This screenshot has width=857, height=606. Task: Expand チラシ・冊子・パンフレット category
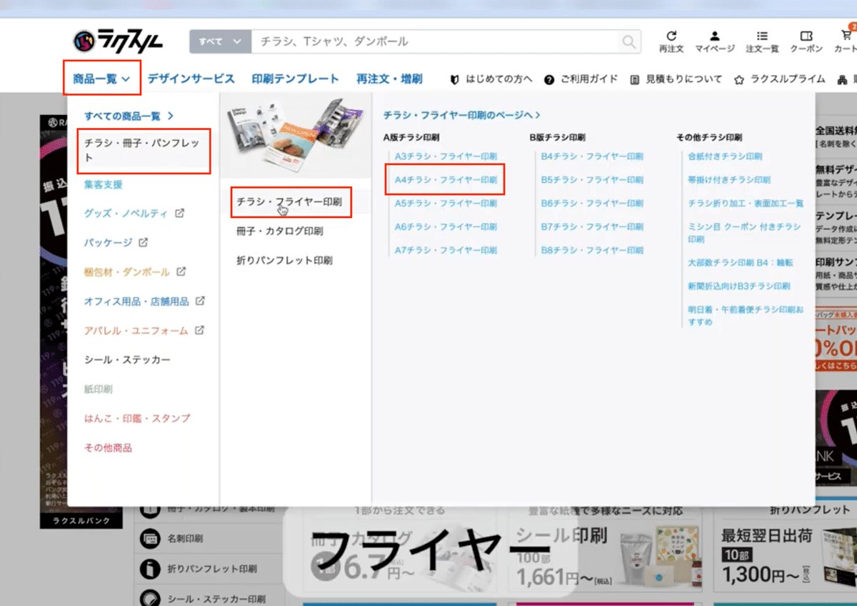tap(143, 151)
